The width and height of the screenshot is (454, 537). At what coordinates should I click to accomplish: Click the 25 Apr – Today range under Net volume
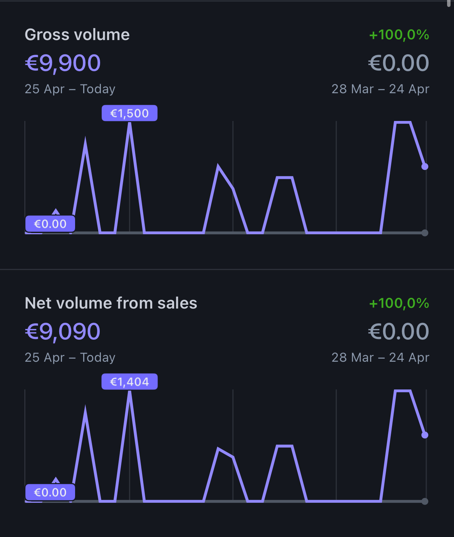(x=70, y=357)
